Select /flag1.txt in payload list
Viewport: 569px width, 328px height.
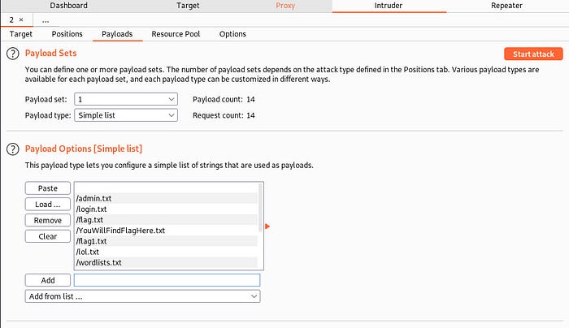tap(166, 241)
